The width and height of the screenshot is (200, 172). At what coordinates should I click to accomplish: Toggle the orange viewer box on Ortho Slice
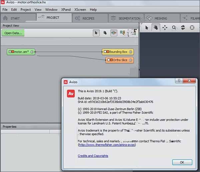click(111, 60)
